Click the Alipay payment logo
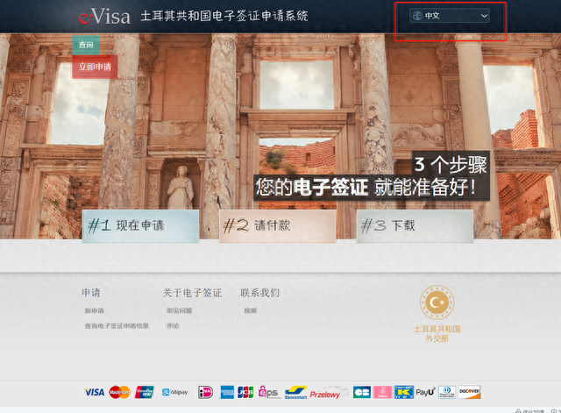 (175, 392)
